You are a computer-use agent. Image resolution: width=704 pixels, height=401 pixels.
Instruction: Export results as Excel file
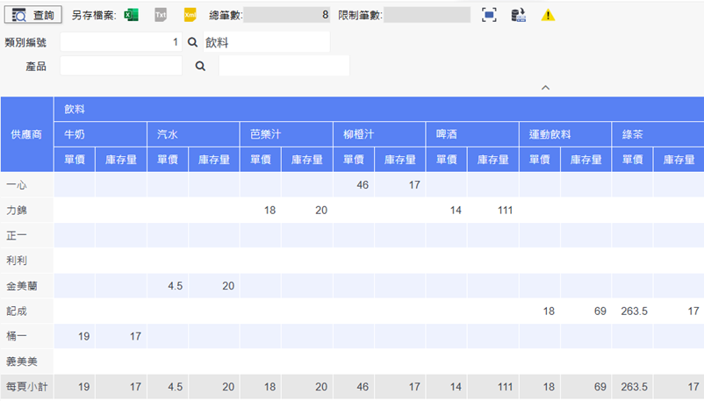(131, 15)
